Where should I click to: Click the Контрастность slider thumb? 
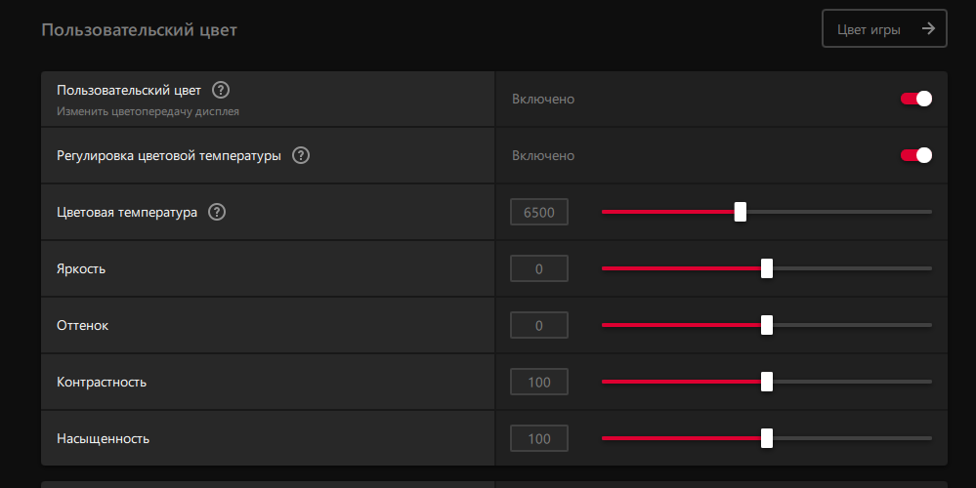[767, 382]
